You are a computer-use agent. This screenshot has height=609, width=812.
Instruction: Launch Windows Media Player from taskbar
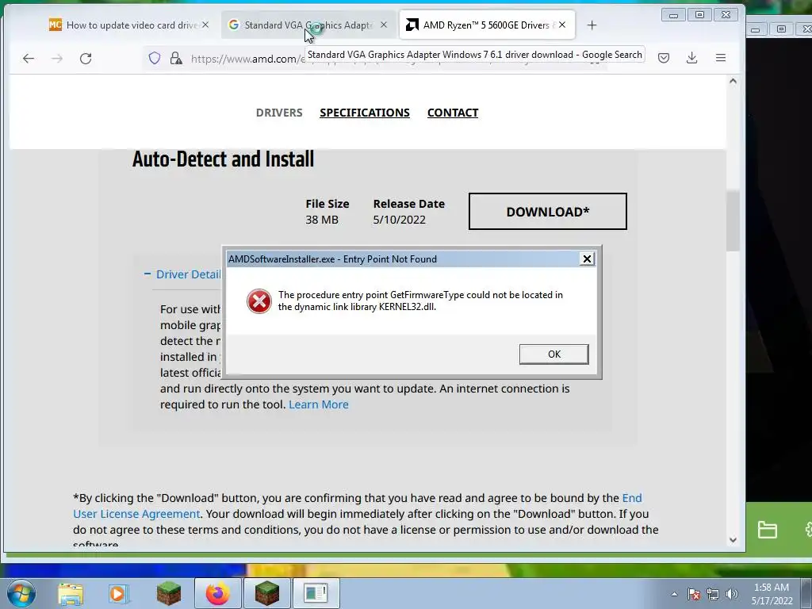pos(119,593)
